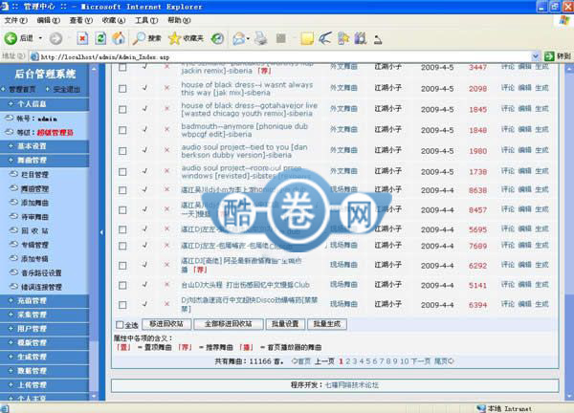Tick the checkbox for row 8638
Screen dimensions: 574x413
122,190
